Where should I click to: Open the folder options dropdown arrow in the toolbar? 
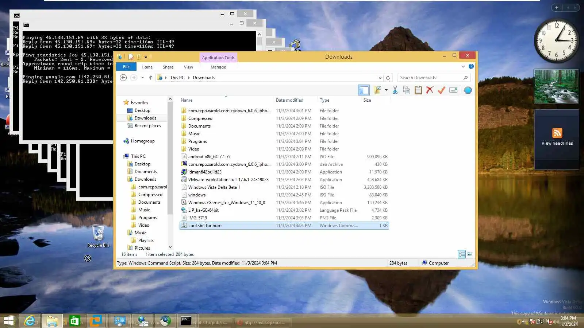pyautogui.click(x=386, y=90)
